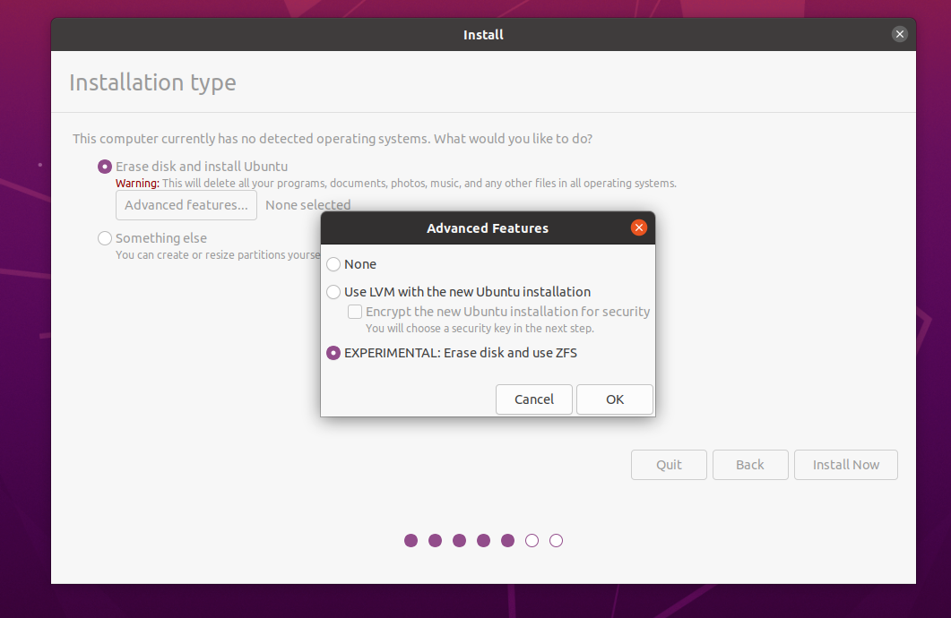Close the Install window
The image size is (951, 618).
900,34
